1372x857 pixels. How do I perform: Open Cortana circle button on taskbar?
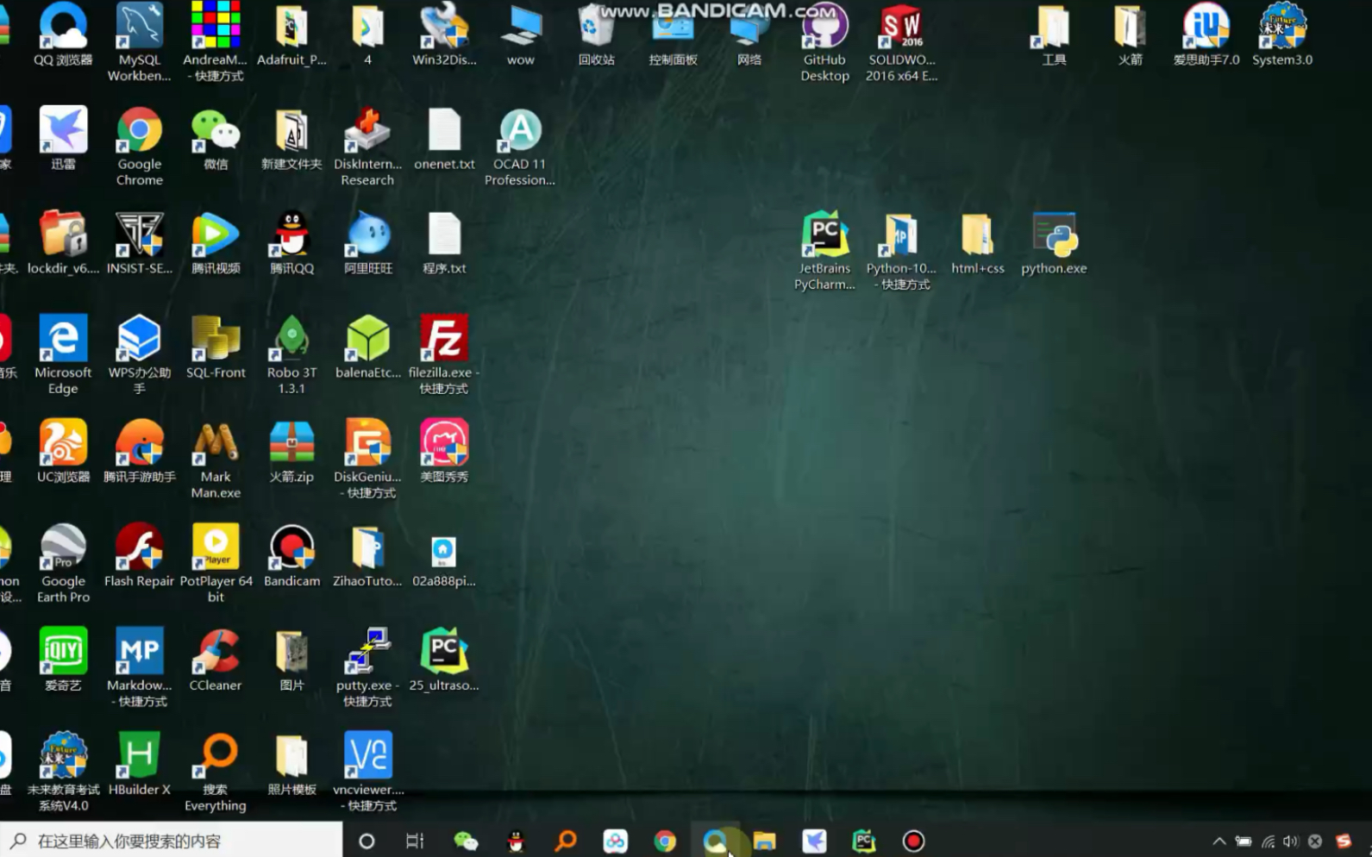tap(366, 841)
